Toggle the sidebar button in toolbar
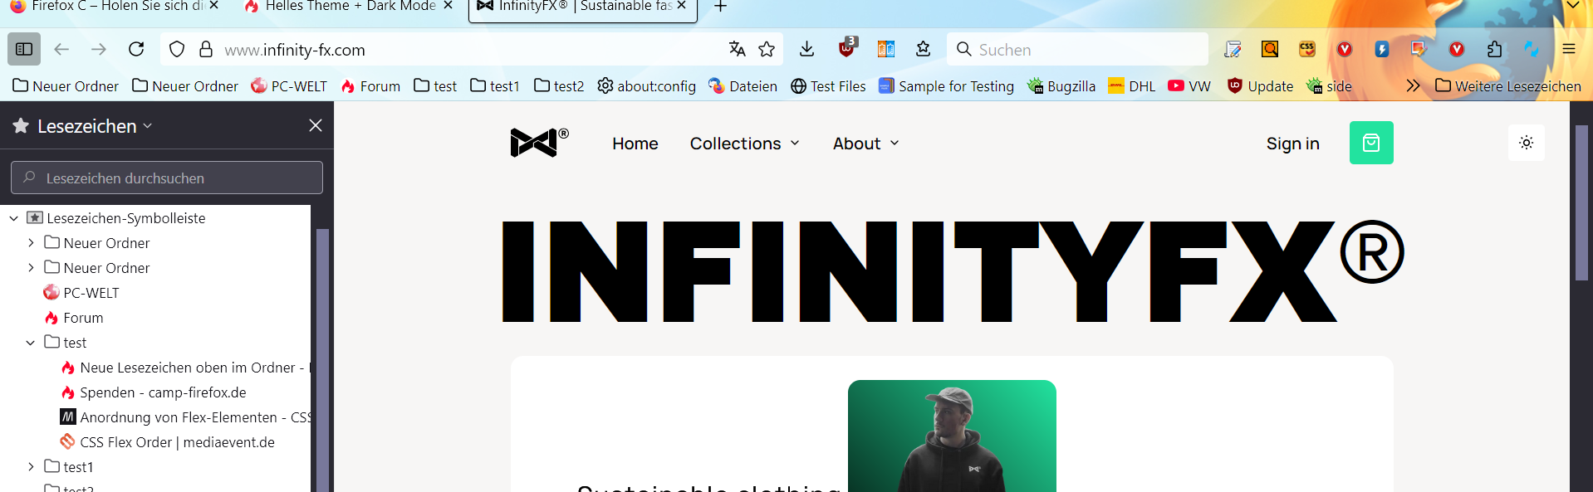The image size is (1593, 492). 24,50
